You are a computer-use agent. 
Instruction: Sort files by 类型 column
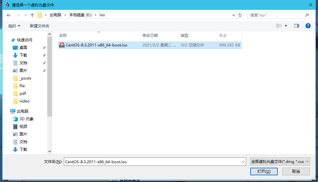point(198,36)
